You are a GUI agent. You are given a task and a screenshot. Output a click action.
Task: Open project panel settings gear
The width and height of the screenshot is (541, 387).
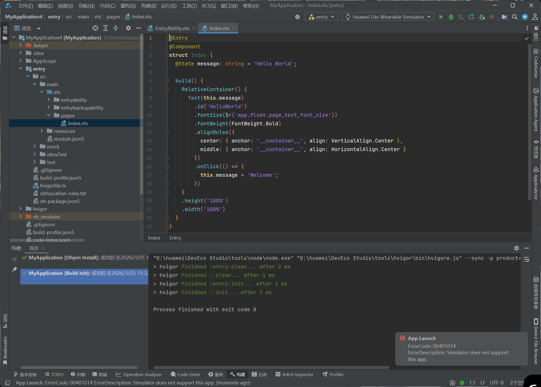[128, 28]
